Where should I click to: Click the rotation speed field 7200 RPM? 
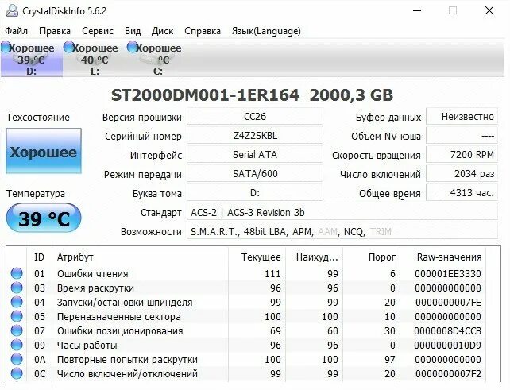pos(462,155)
